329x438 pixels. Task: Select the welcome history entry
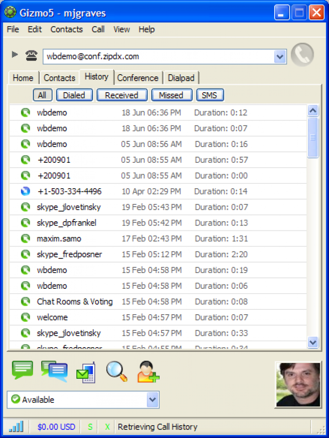click(x=158, y=317)
